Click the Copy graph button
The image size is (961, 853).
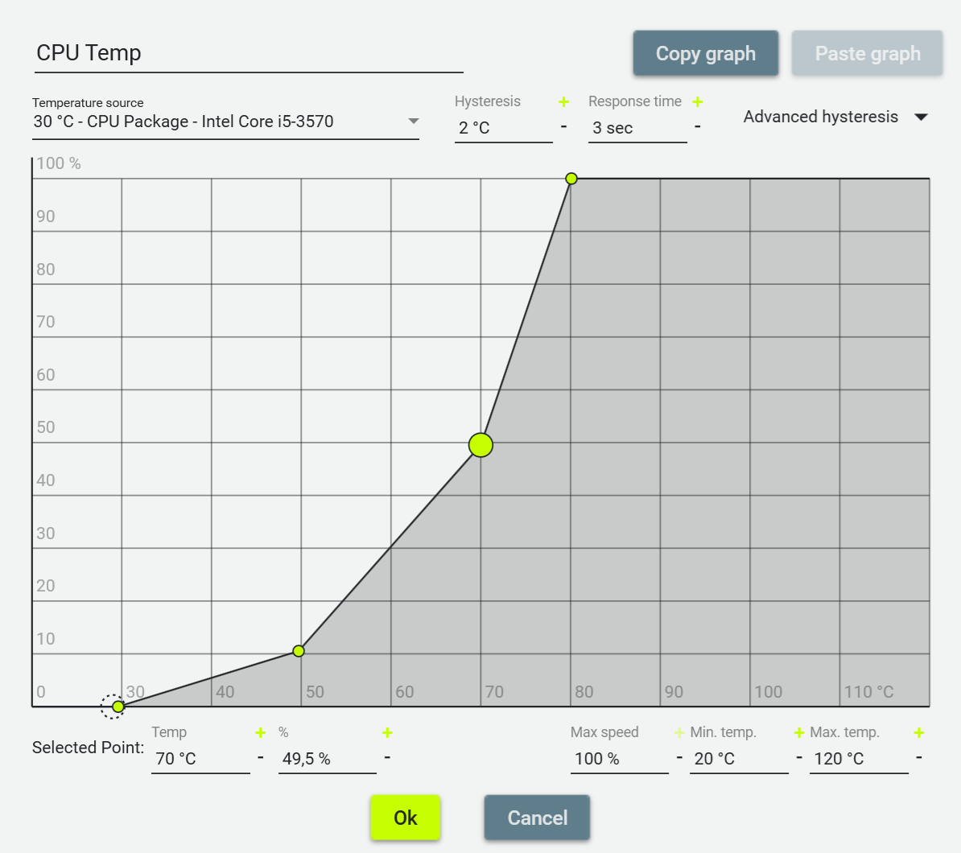click(705, 53)
